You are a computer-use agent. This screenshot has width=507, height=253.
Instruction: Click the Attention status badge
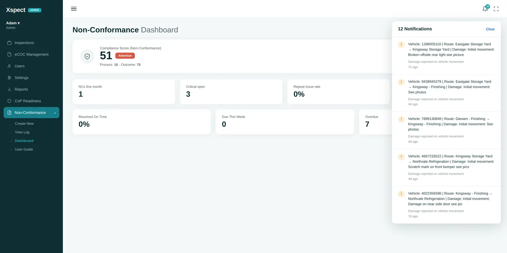coord(125,56)
